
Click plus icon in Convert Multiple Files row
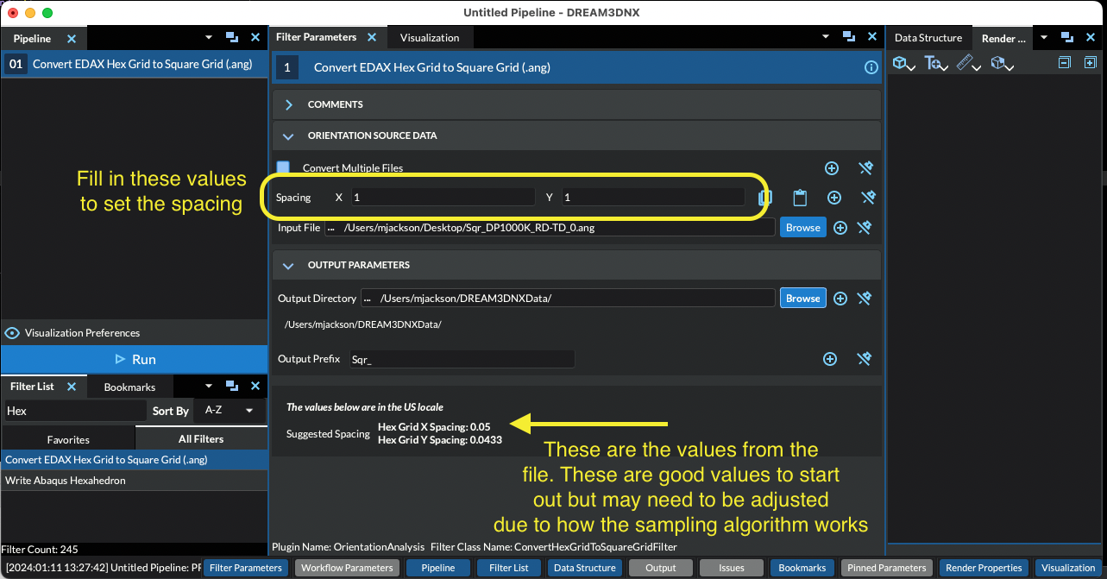[832, 168]
